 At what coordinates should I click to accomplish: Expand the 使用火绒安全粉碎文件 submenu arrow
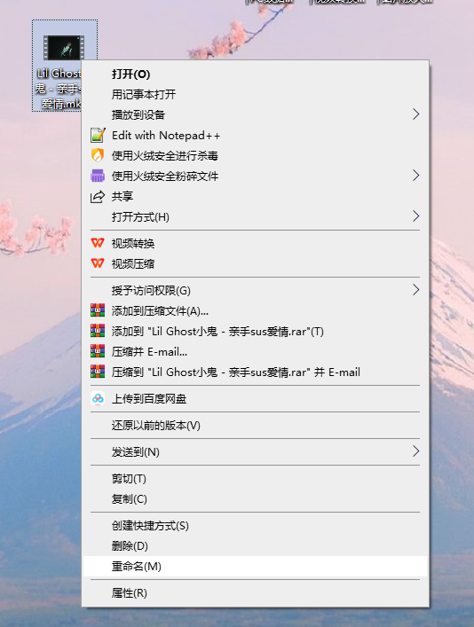[x=416, y=175]
